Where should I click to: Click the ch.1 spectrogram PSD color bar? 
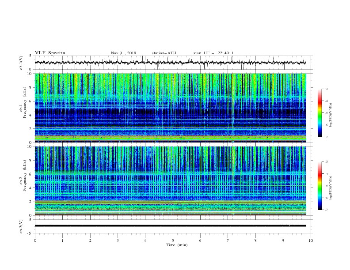320,113
